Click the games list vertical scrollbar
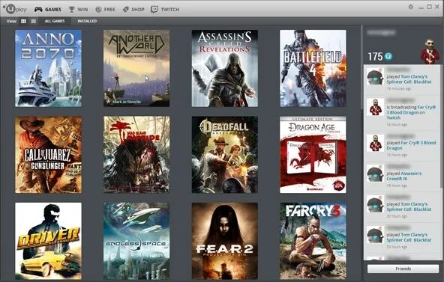This screenshot has width=444, height=282. click(x=361, y=68)
